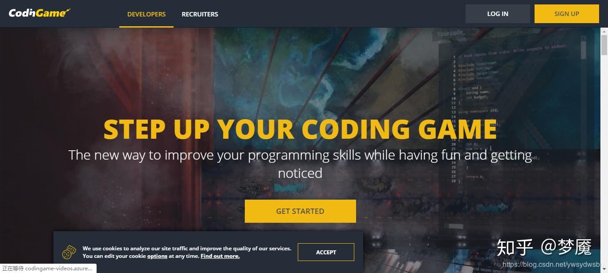608x273 pixels.
Task: Click the CodinGame logo
Action: pyautogui.click(x=39, y=13)
